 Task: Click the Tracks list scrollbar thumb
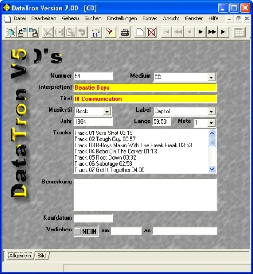pyautogui.click(x=212, y=142)
